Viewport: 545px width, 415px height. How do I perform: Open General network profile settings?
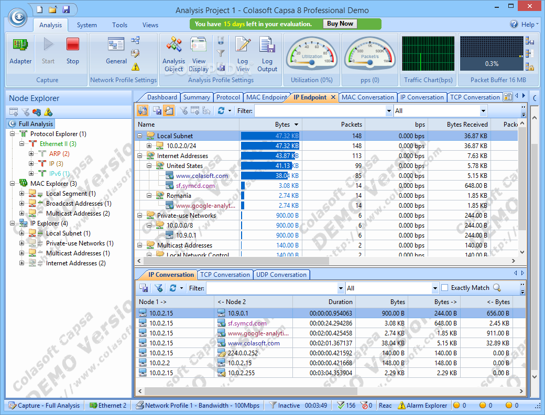point(116,52)
